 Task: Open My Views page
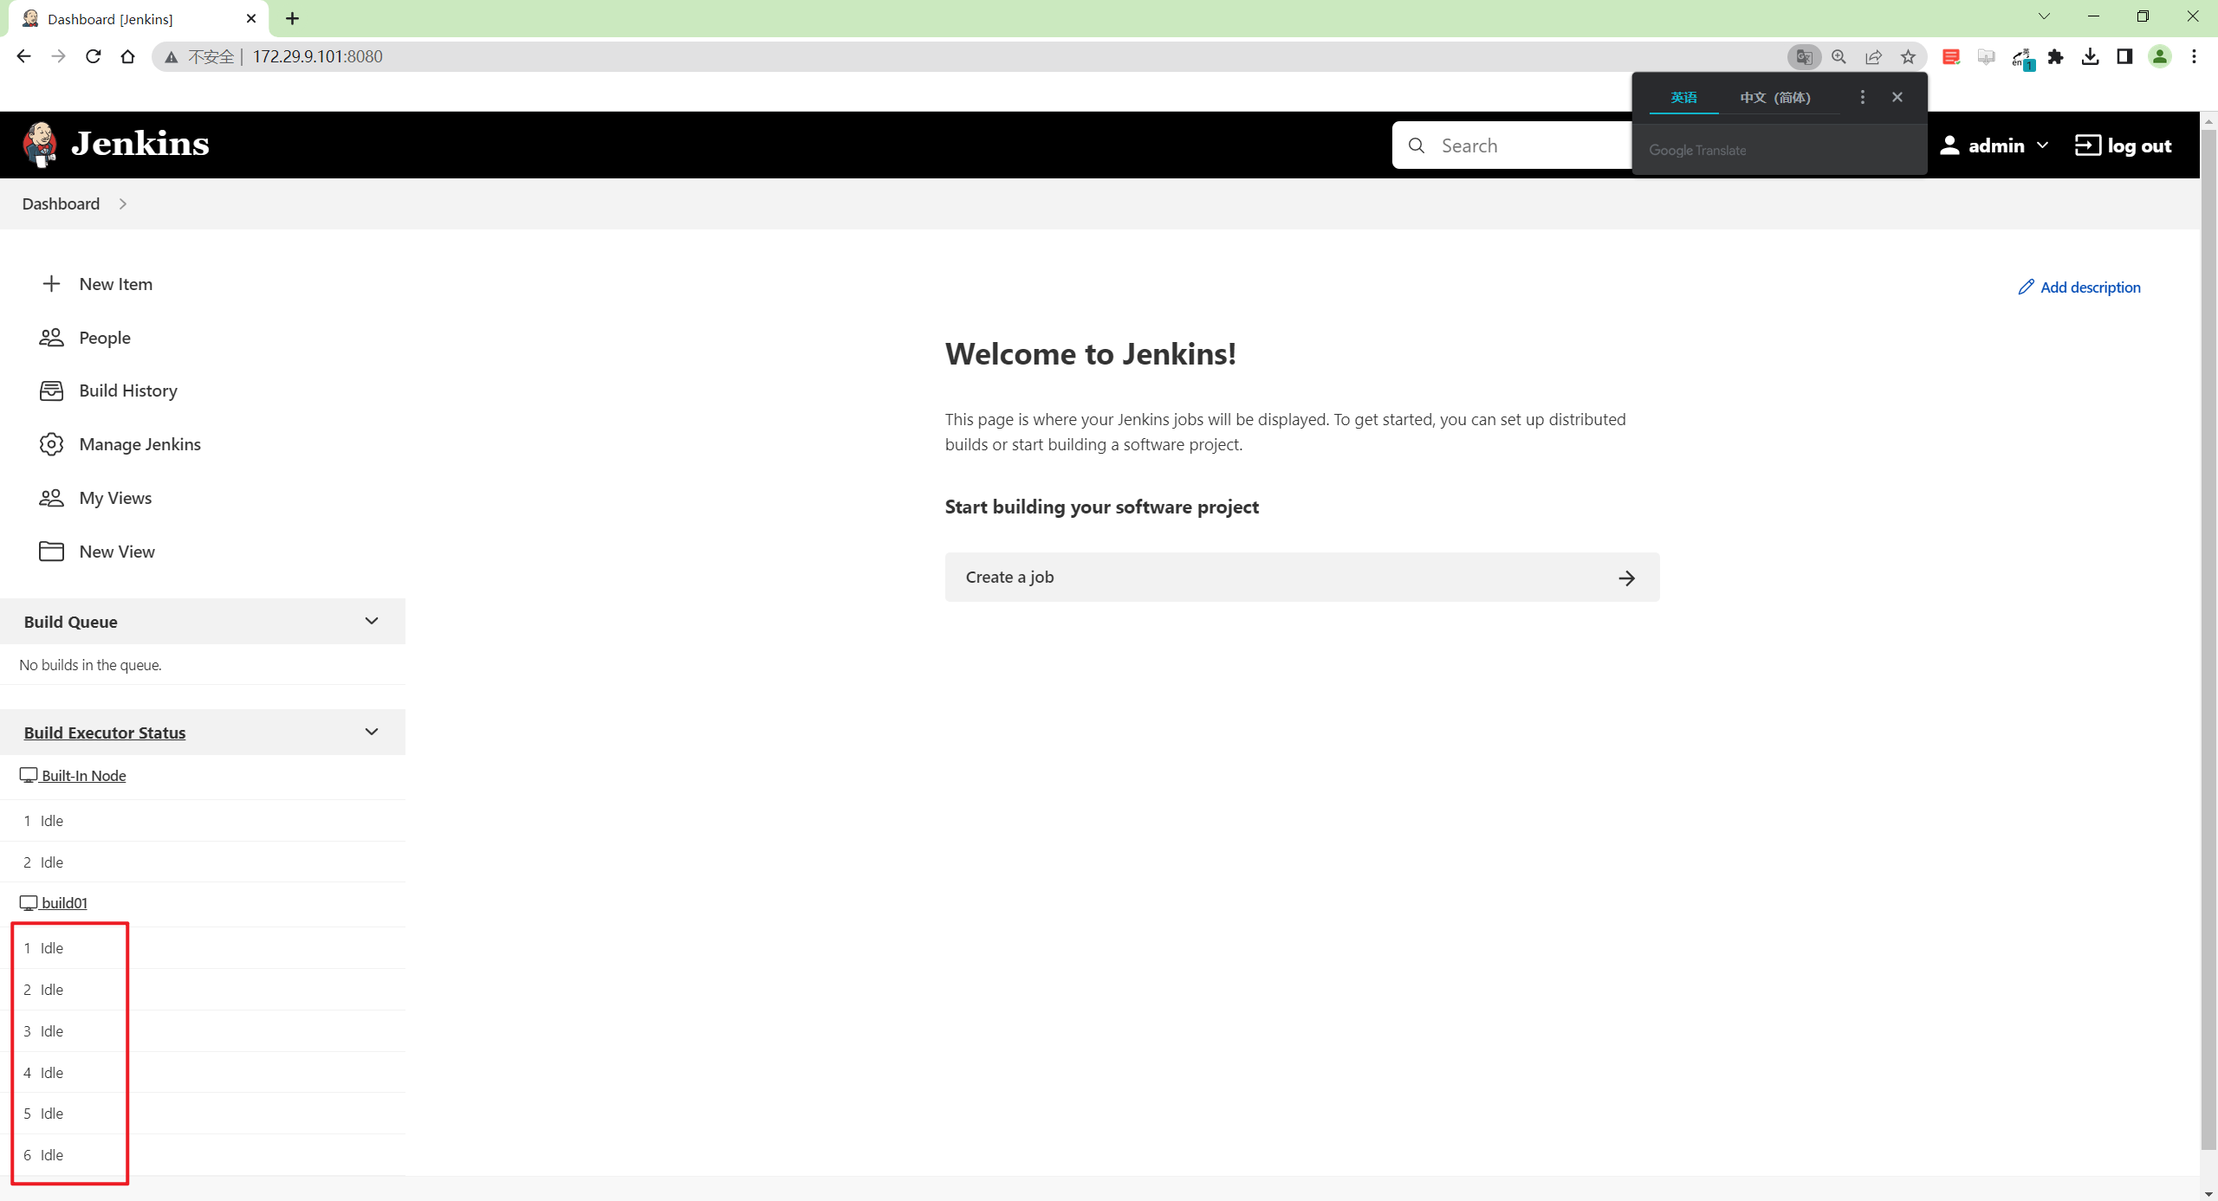tap(115, 498)
